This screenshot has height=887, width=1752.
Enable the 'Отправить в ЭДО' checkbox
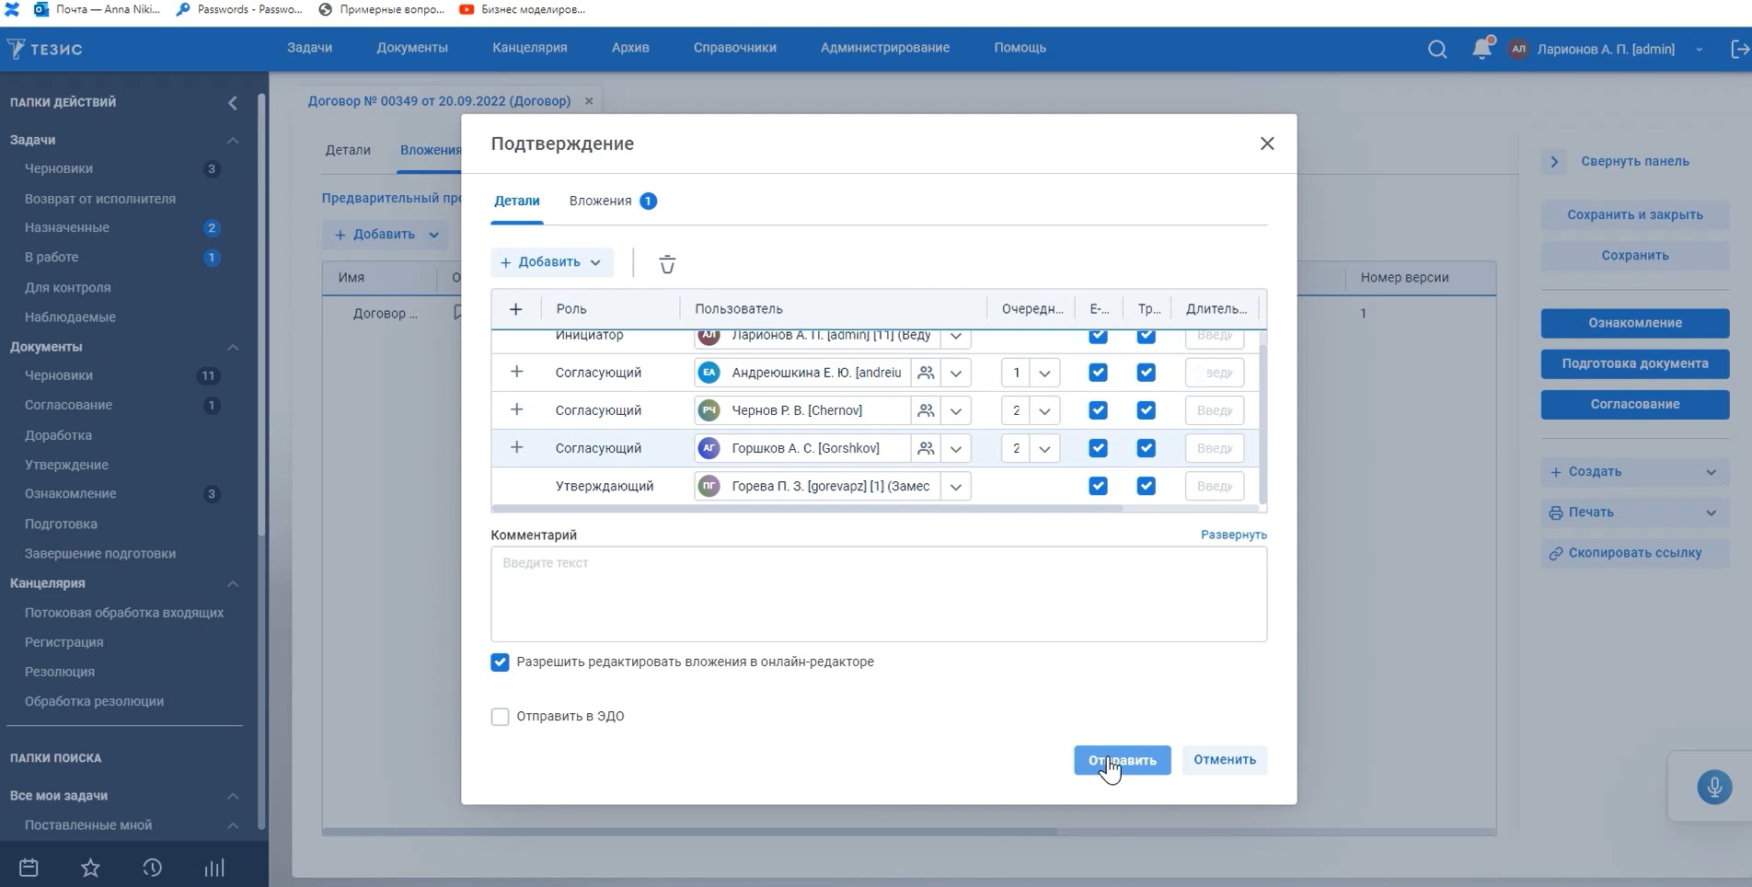pyautogui.click(x=500, y=717)
